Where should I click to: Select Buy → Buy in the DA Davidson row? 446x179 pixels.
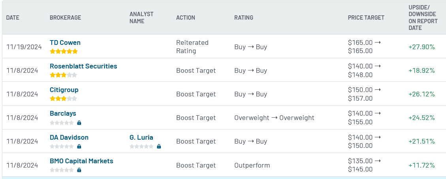click(x=250, y=141)
